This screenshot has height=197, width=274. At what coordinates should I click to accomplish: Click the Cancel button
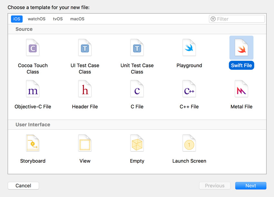pyautogui.click(x=23, y=186)
